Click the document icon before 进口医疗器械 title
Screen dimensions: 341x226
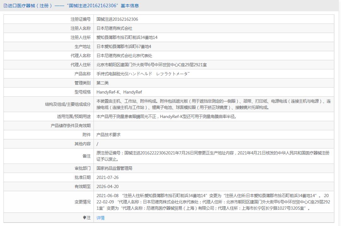(x=5, y=6)
